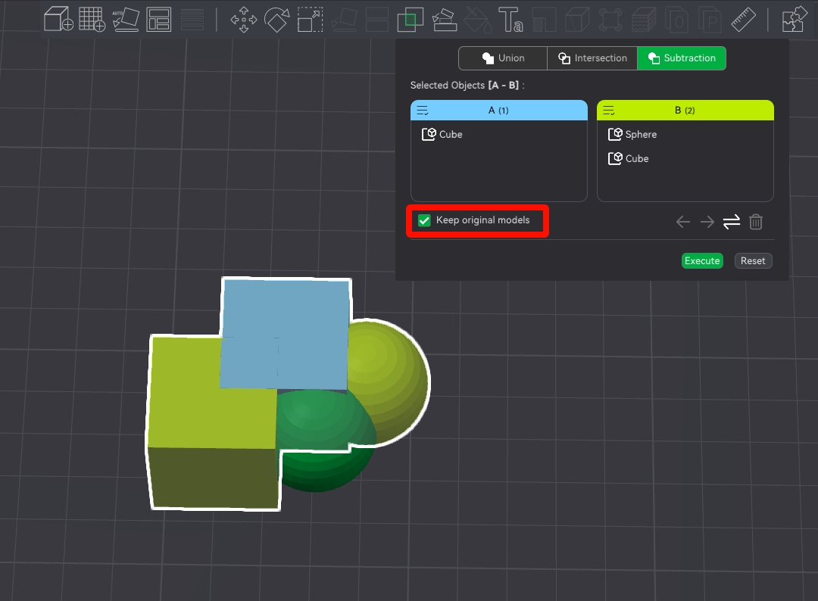Swap A and B object lists
Image resolution: width=818 pixels, height=601 pixels.
point(732,222)
